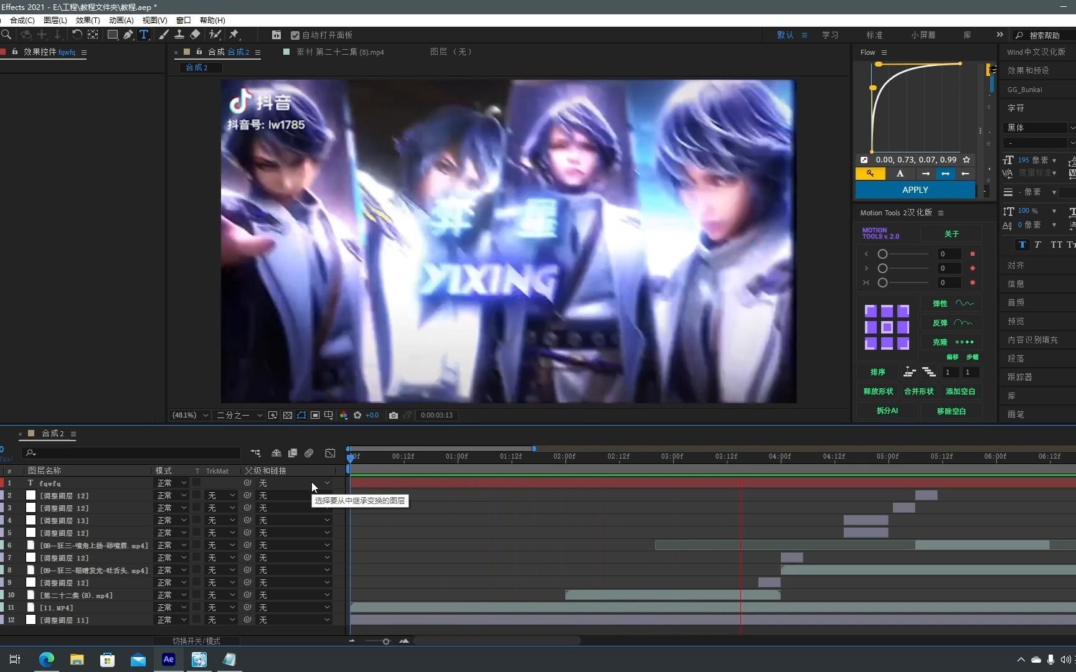This screenshot has width=1076, height=672.
Task: Open the 效果(T) menu
Action: click(88, 21)
